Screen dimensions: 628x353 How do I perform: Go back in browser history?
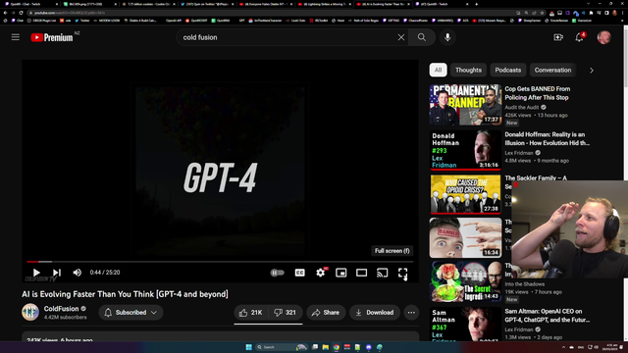coord(5,13)
